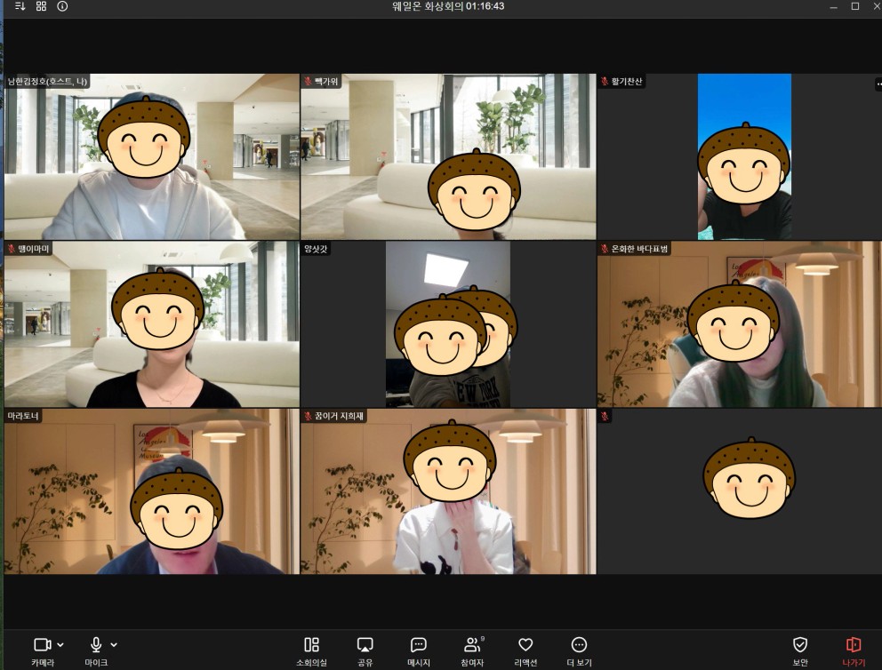Start screen sharing with 공유 icon
Viewport: 882px width, 670px height.
click(x=365, y=644)
